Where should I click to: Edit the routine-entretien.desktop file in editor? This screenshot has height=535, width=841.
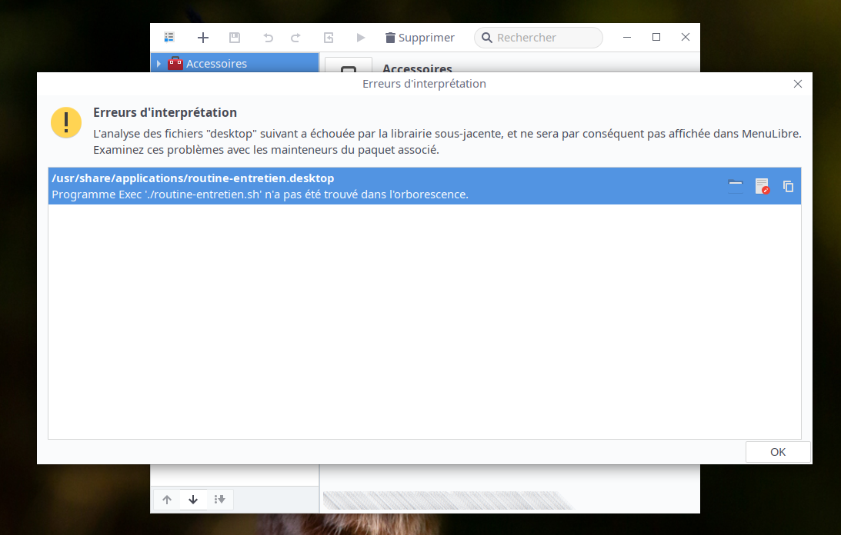[762, 186]
